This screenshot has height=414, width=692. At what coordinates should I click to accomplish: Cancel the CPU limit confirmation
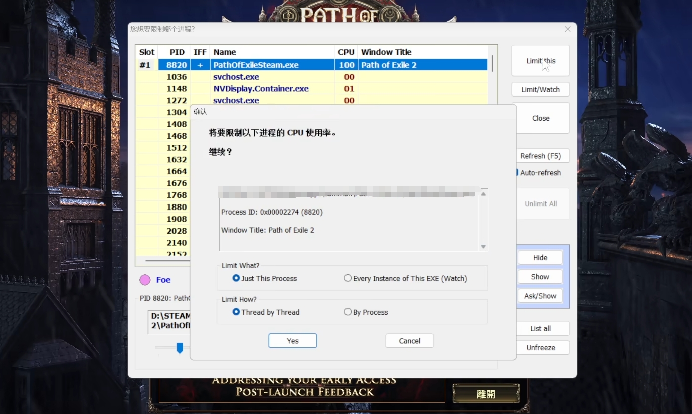click(409, 340)
